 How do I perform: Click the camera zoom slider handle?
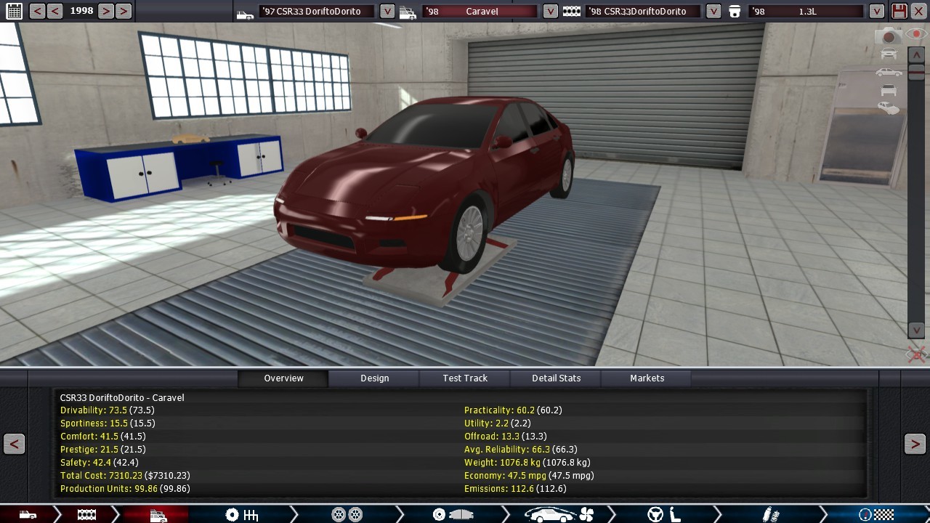point(916,71)
